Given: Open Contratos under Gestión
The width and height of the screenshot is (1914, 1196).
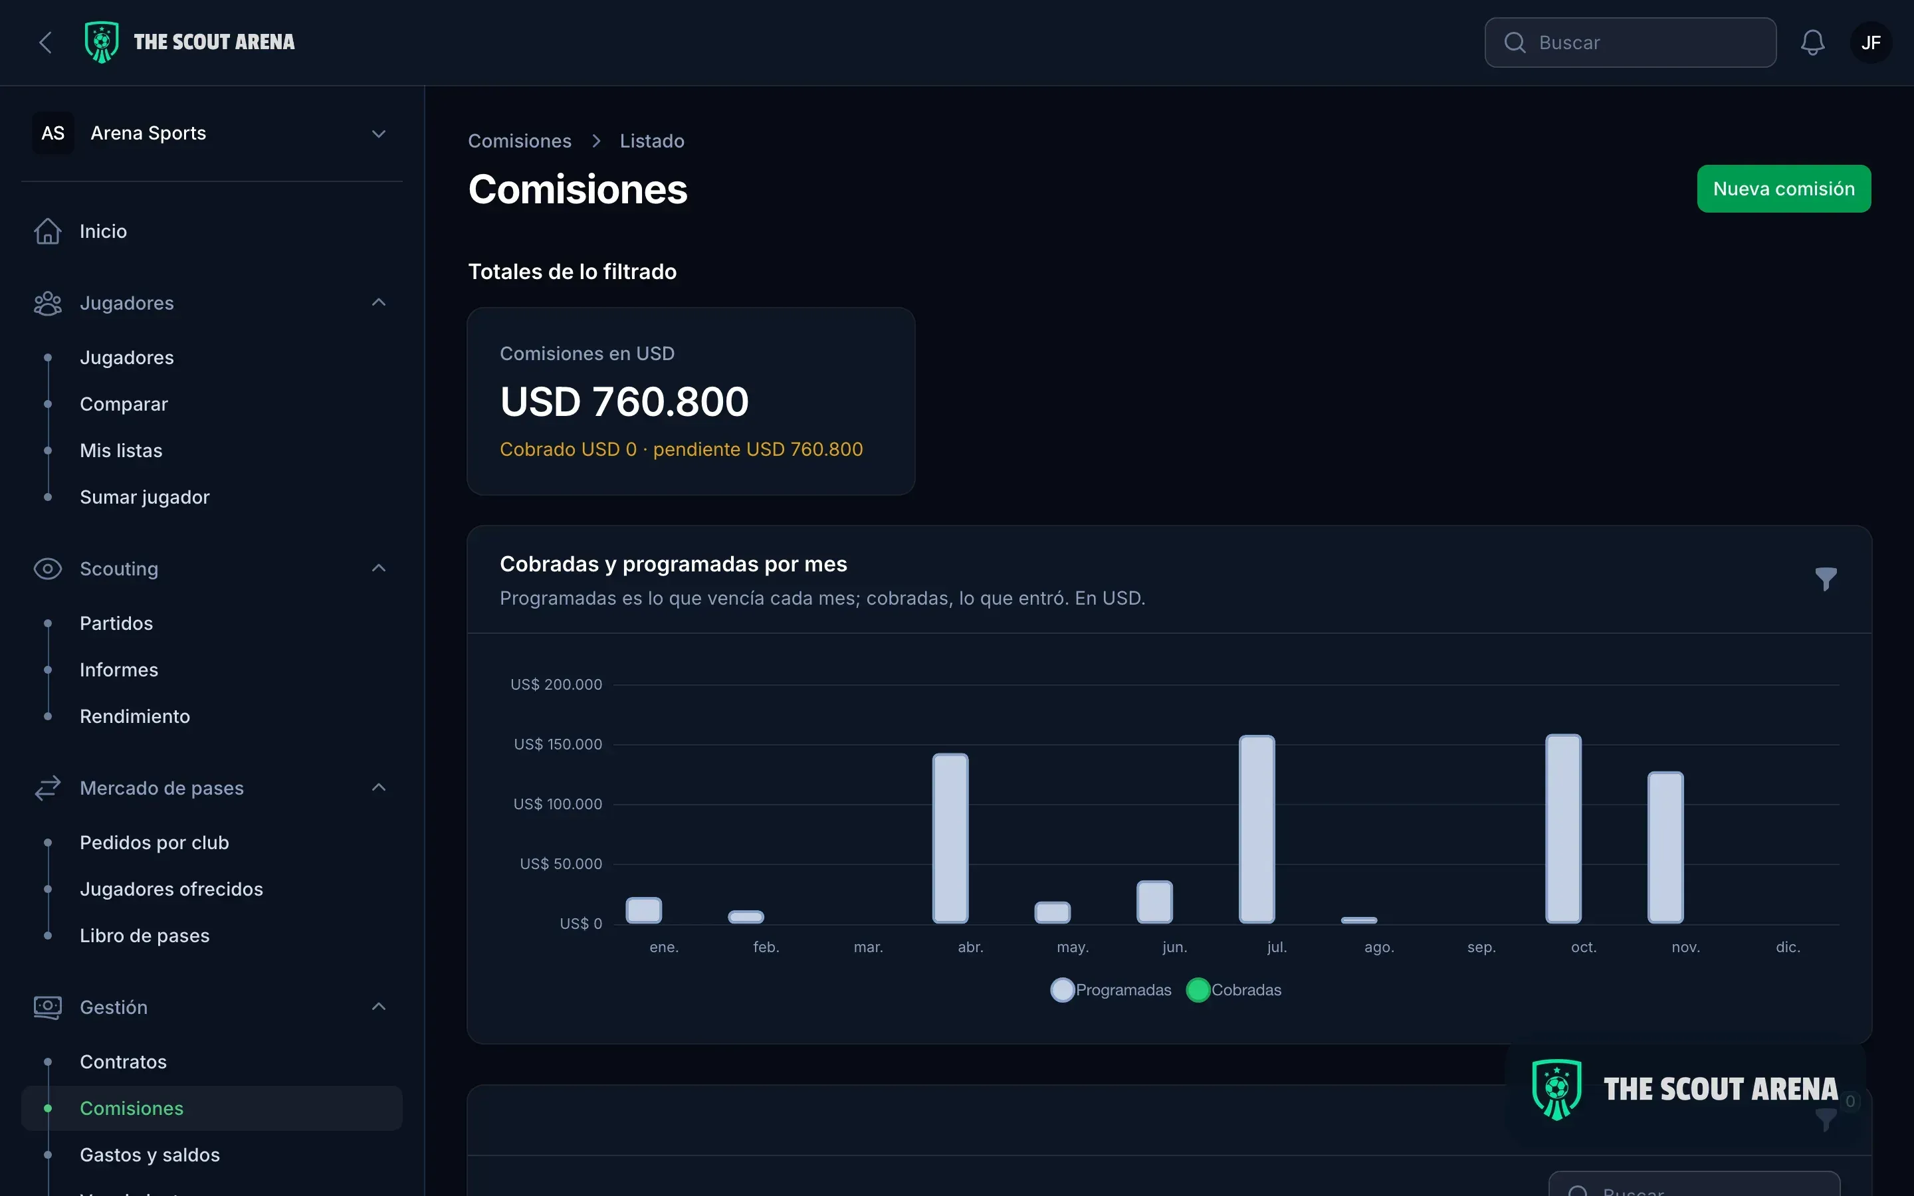Looking at the screenshot, I should pos(212,1062).
